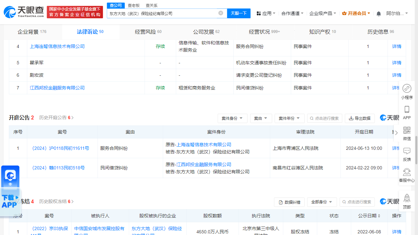418x235 pixels.
Task: Open 详情 for 2022-06-08 equity freeze row
Action: (397, 232)
